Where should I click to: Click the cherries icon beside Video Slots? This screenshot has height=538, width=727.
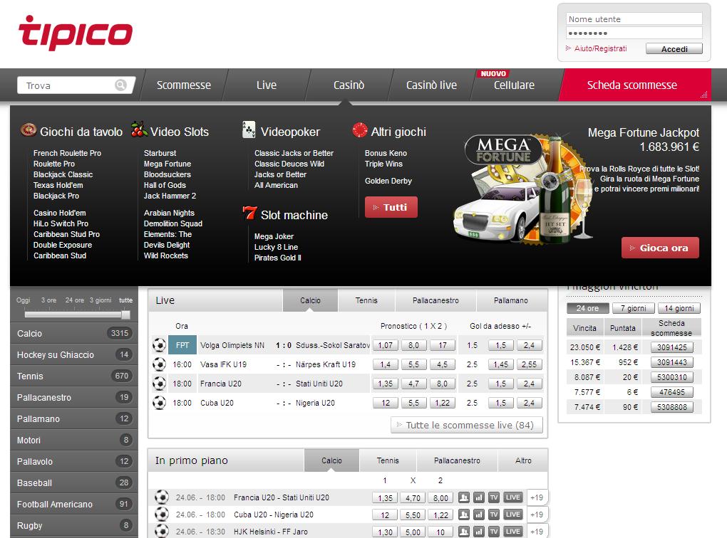pos(139,130)
